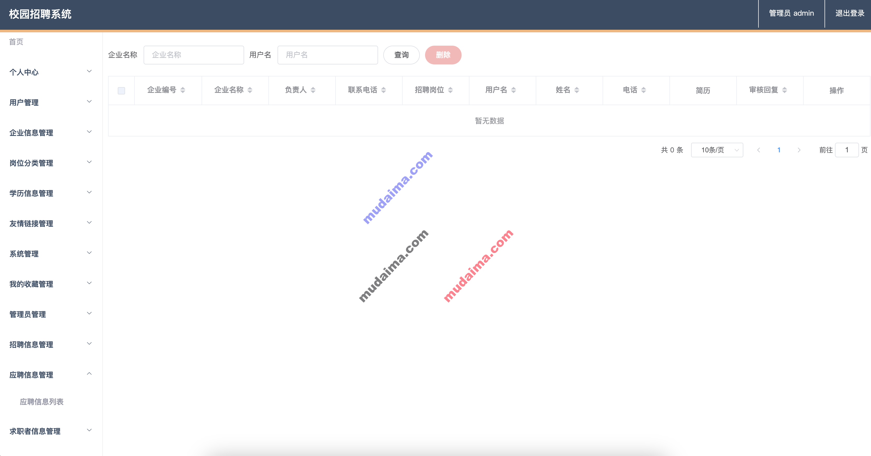Open 招聘信息管理 sidebar menu
871x456 pixels.
(x=51, y=345)
